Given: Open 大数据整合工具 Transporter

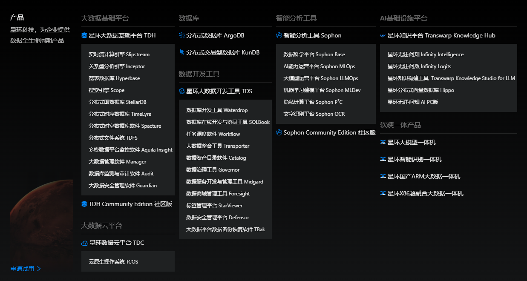Looking at the screenshot, I should (x=218, y=146).
